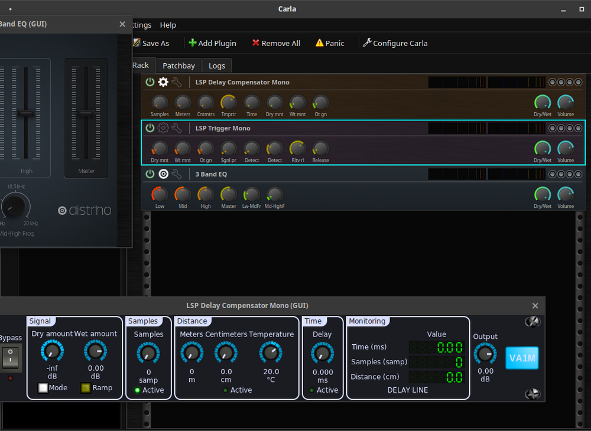
Task: Click the bullseye GUI icon on 3 Band EQ
Action: point(162,174)
